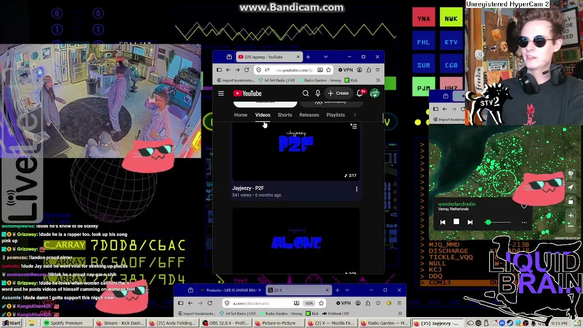Open Jet Set Radio bookmark in YouTube window
The height and width of the screenshot is (328, 583).
pyautogui.click(x=276, y=80)
